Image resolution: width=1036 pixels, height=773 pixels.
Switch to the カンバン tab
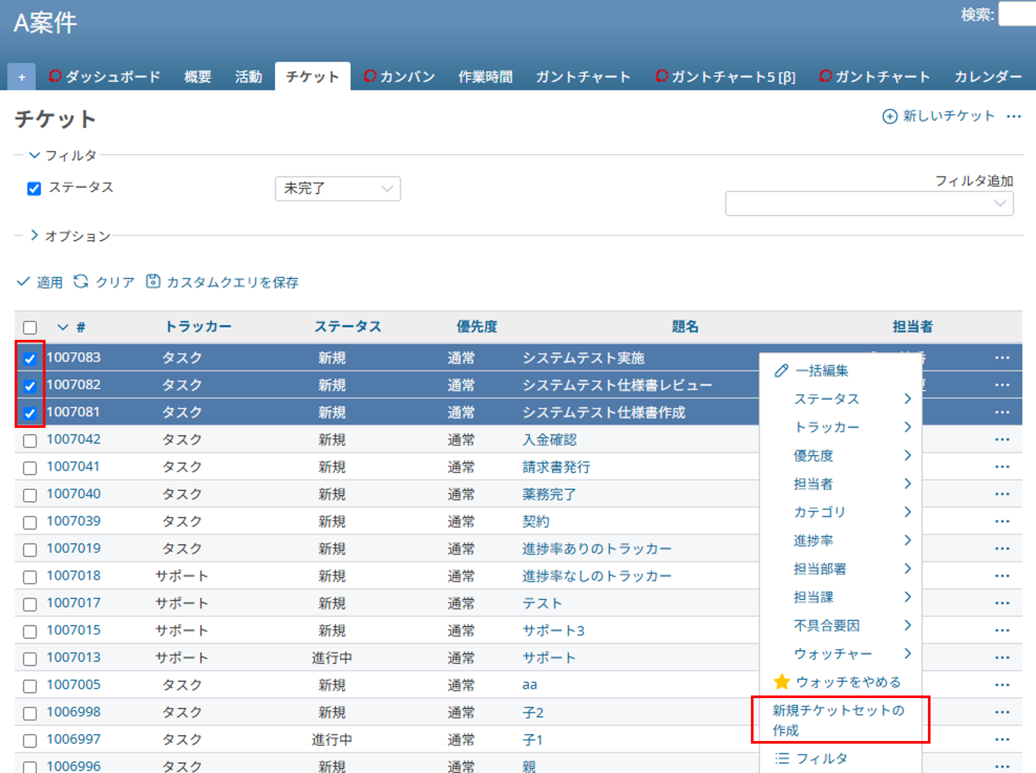pyautogui.click(x=406, y=77)
